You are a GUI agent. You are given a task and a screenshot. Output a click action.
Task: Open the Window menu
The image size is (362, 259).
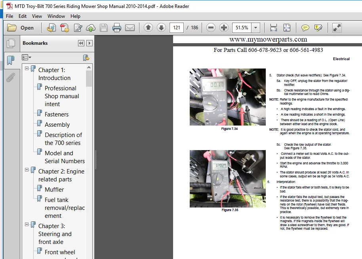click(56, 16)
